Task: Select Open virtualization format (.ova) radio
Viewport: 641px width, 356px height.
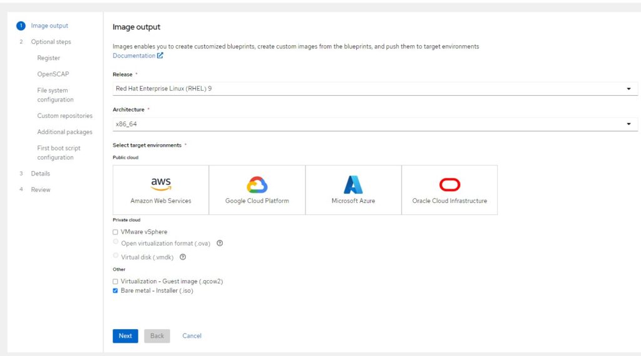Action: pos(116,242)
